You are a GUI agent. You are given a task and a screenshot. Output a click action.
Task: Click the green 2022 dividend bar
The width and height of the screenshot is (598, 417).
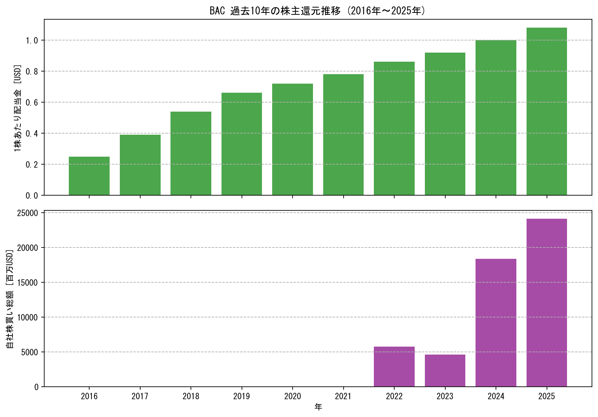tap(394, 129)
